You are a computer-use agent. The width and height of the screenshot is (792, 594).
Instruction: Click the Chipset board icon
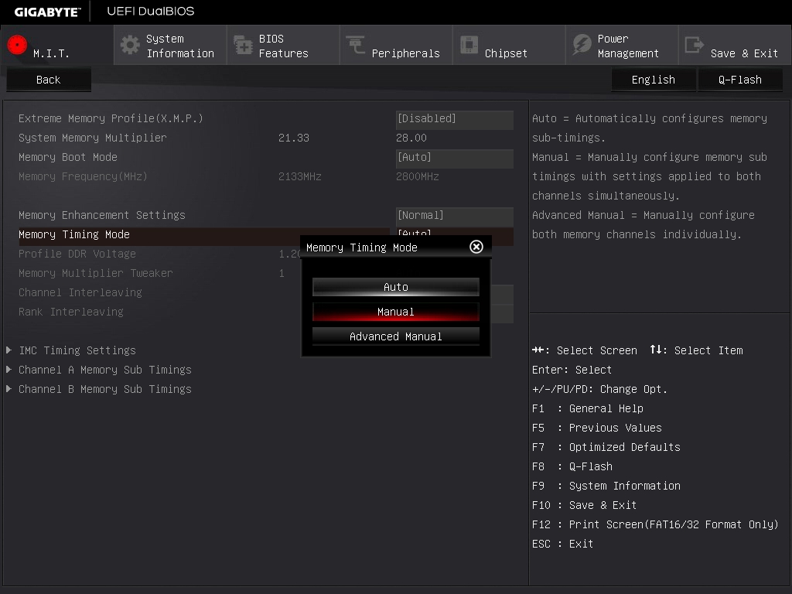469,45
